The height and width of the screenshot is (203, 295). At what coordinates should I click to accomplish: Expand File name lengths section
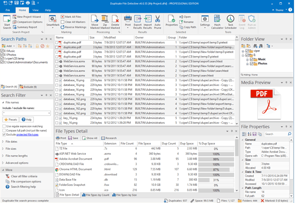[x=3, y=156]
